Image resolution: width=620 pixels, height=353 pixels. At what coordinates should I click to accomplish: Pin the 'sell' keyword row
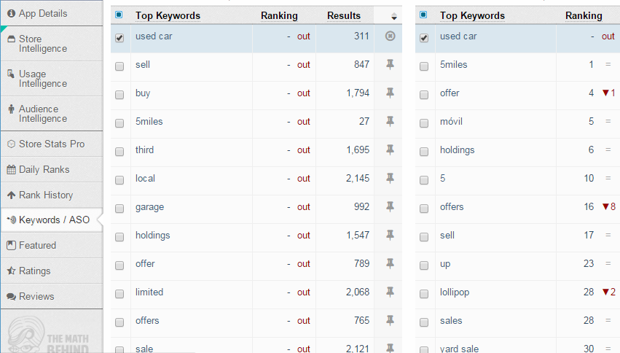390,64
